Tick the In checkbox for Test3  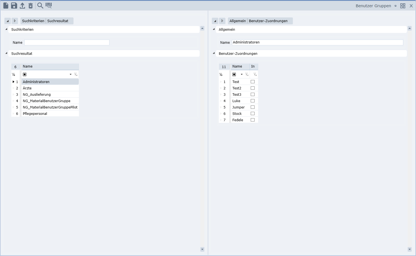coord(253,94)
